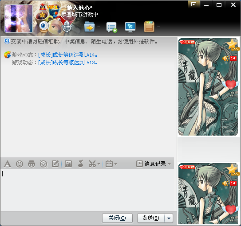Click the status text 摩登城市游戏中
The image size is (241, 226).
click(79, 15)
